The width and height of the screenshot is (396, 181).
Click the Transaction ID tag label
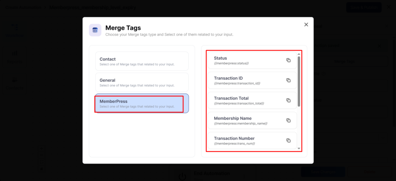(x=228, y=78)
